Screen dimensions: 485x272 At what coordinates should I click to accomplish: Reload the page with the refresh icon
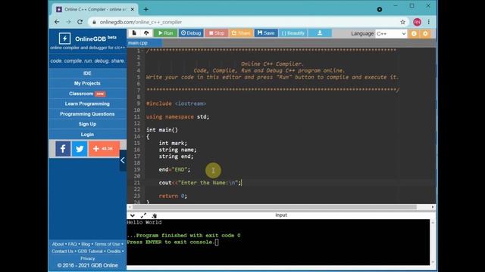point(80,22)
